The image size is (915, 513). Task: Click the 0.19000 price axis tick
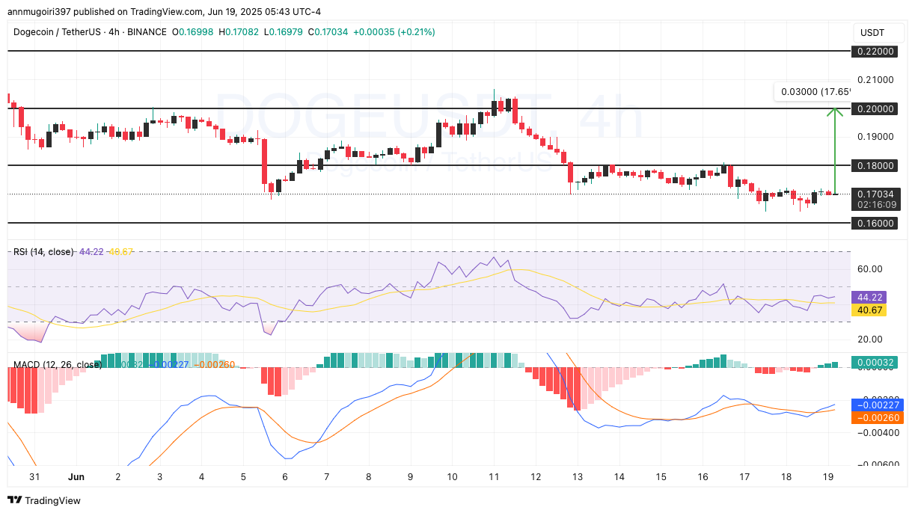point(875,137)
